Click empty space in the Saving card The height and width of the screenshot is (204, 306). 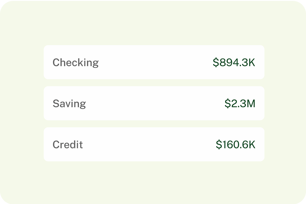pyautogui.click(x=154, y=103)
